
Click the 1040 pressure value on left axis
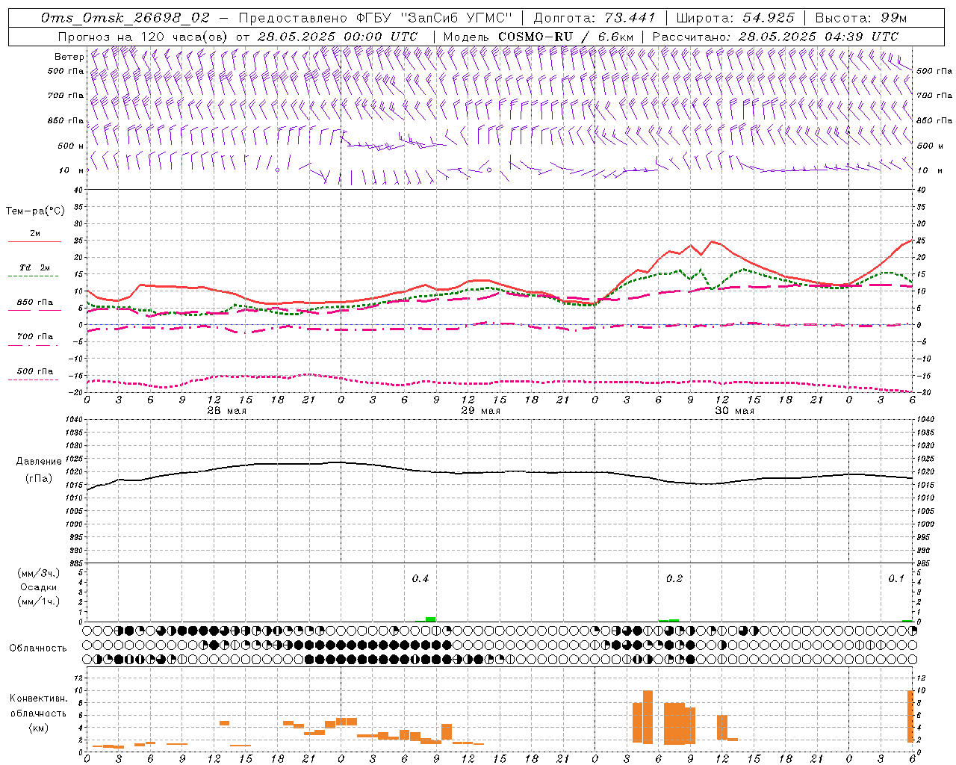(74, 420)
